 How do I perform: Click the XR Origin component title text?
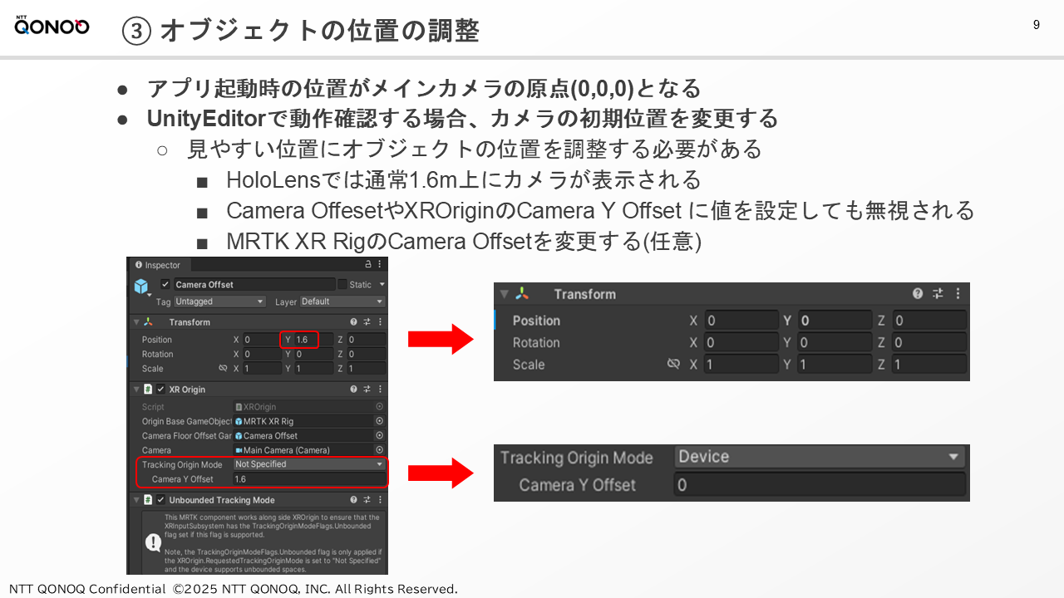coord(187,389)
